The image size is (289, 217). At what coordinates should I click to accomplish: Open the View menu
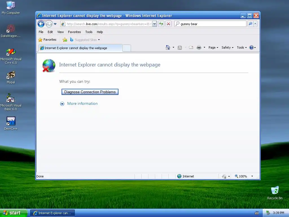click(x=60, y=32)
